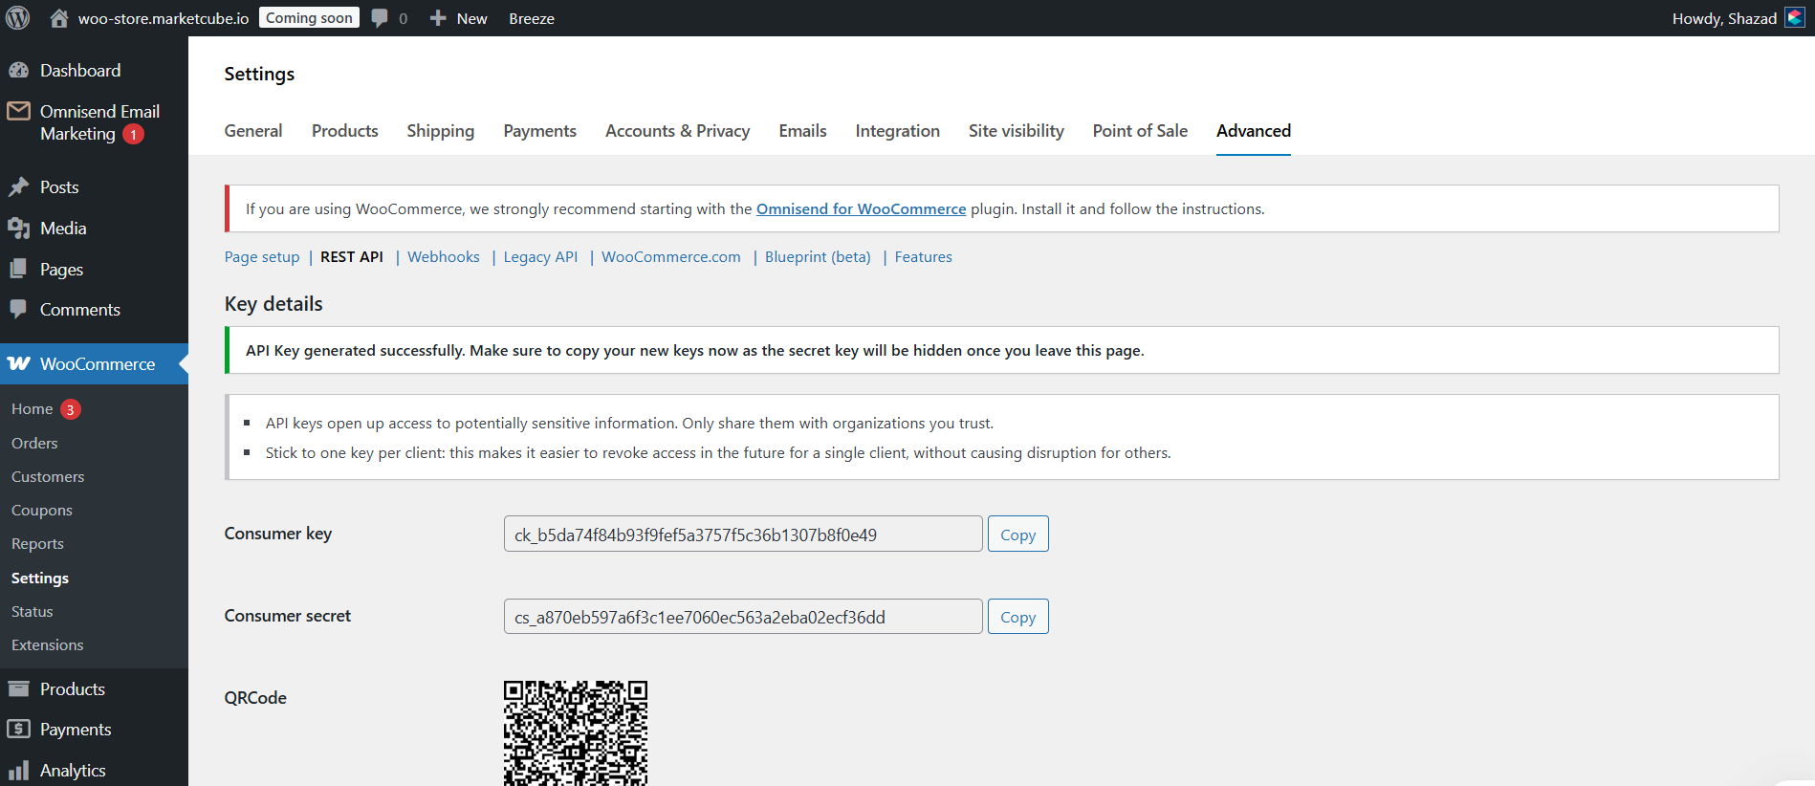The width and height of the screenshot is (1815, 786).
Task: Click the Payments dollar icon in the sidebar
Action: click(18, 730)
